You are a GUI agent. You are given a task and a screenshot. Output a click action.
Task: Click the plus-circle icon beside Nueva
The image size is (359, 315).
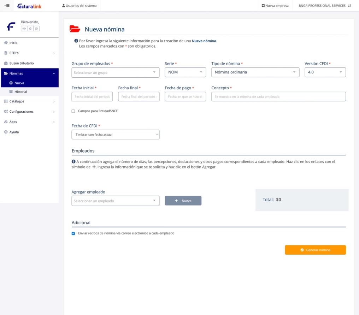pyautogui.click(x=11, y=83)
